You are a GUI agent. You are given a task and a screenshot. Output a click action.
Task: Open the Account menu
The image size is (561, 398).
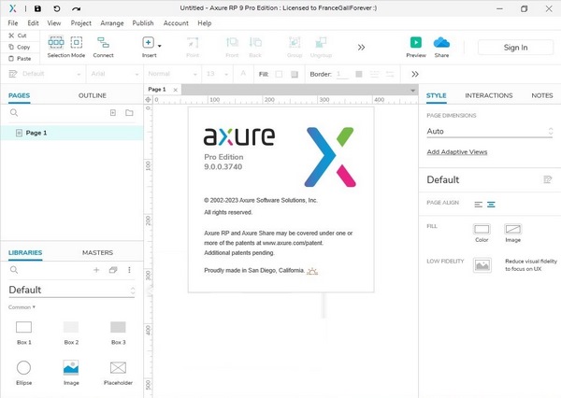tap(176, 23)
